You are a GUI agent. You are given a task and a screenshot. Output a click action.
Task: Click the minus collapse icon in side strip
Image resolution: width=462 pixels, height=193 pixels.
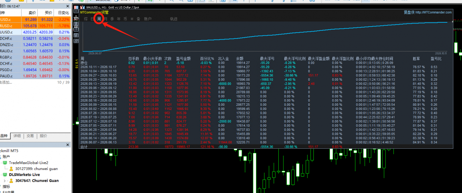pos(76,11)
